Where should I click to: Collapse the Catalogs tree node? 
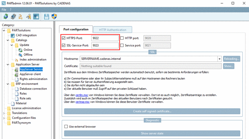(8, 40)
